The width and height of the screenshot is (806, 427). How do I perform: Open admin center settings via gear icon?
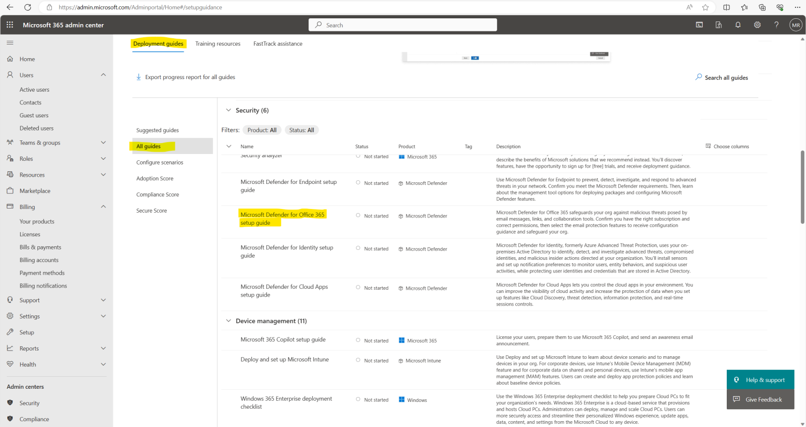[757, 25]
